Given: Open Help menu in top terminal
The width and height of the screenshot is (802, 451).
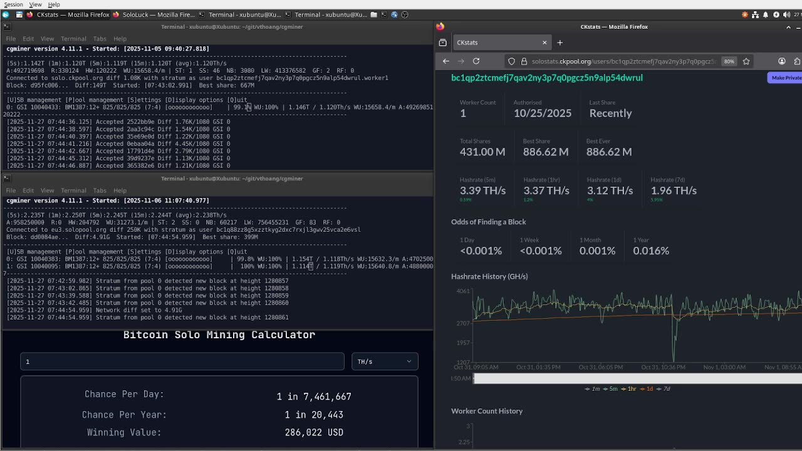Looking at the screenshot, I should 120,39.
